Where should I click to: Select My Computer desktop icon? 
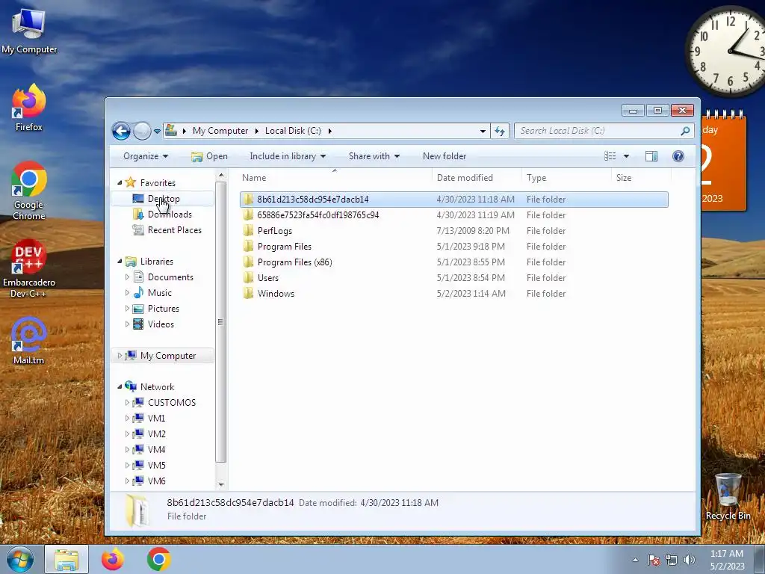(x=29, y=31)
